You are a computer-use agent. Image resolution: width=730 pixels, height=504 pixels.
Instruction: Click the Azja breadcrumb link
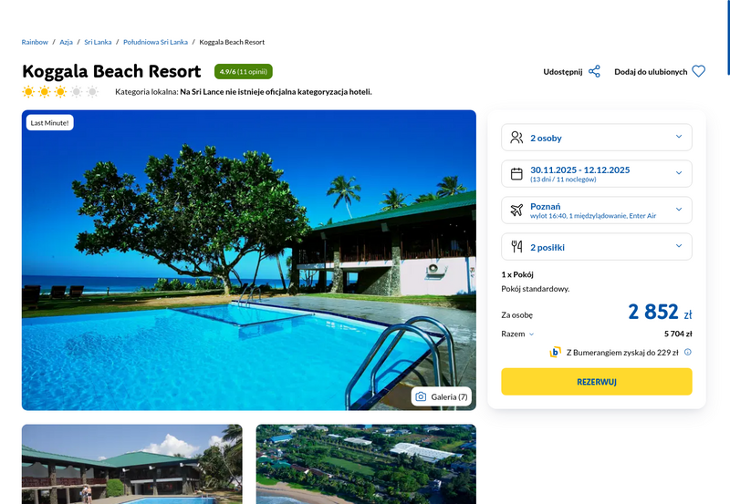(66, 42)
